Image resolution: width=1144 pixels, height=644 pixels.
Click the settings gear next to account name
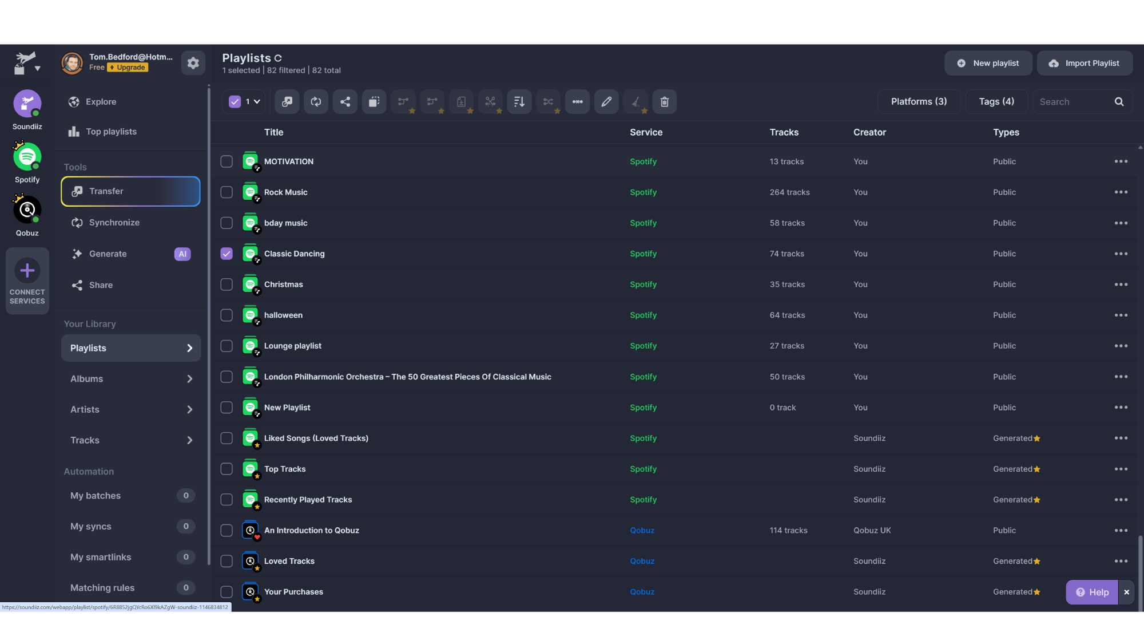(193, 63)
